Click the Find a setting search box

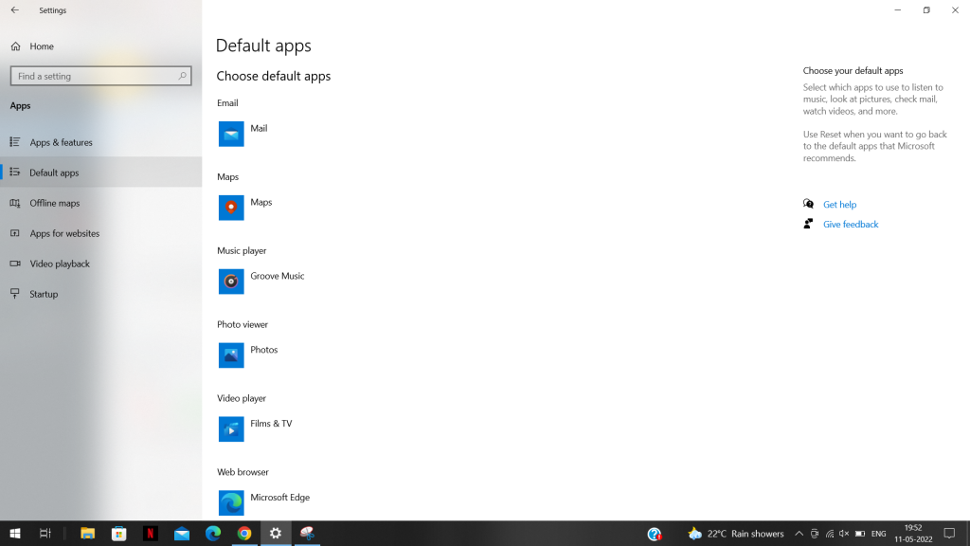(x=100, y=76)
